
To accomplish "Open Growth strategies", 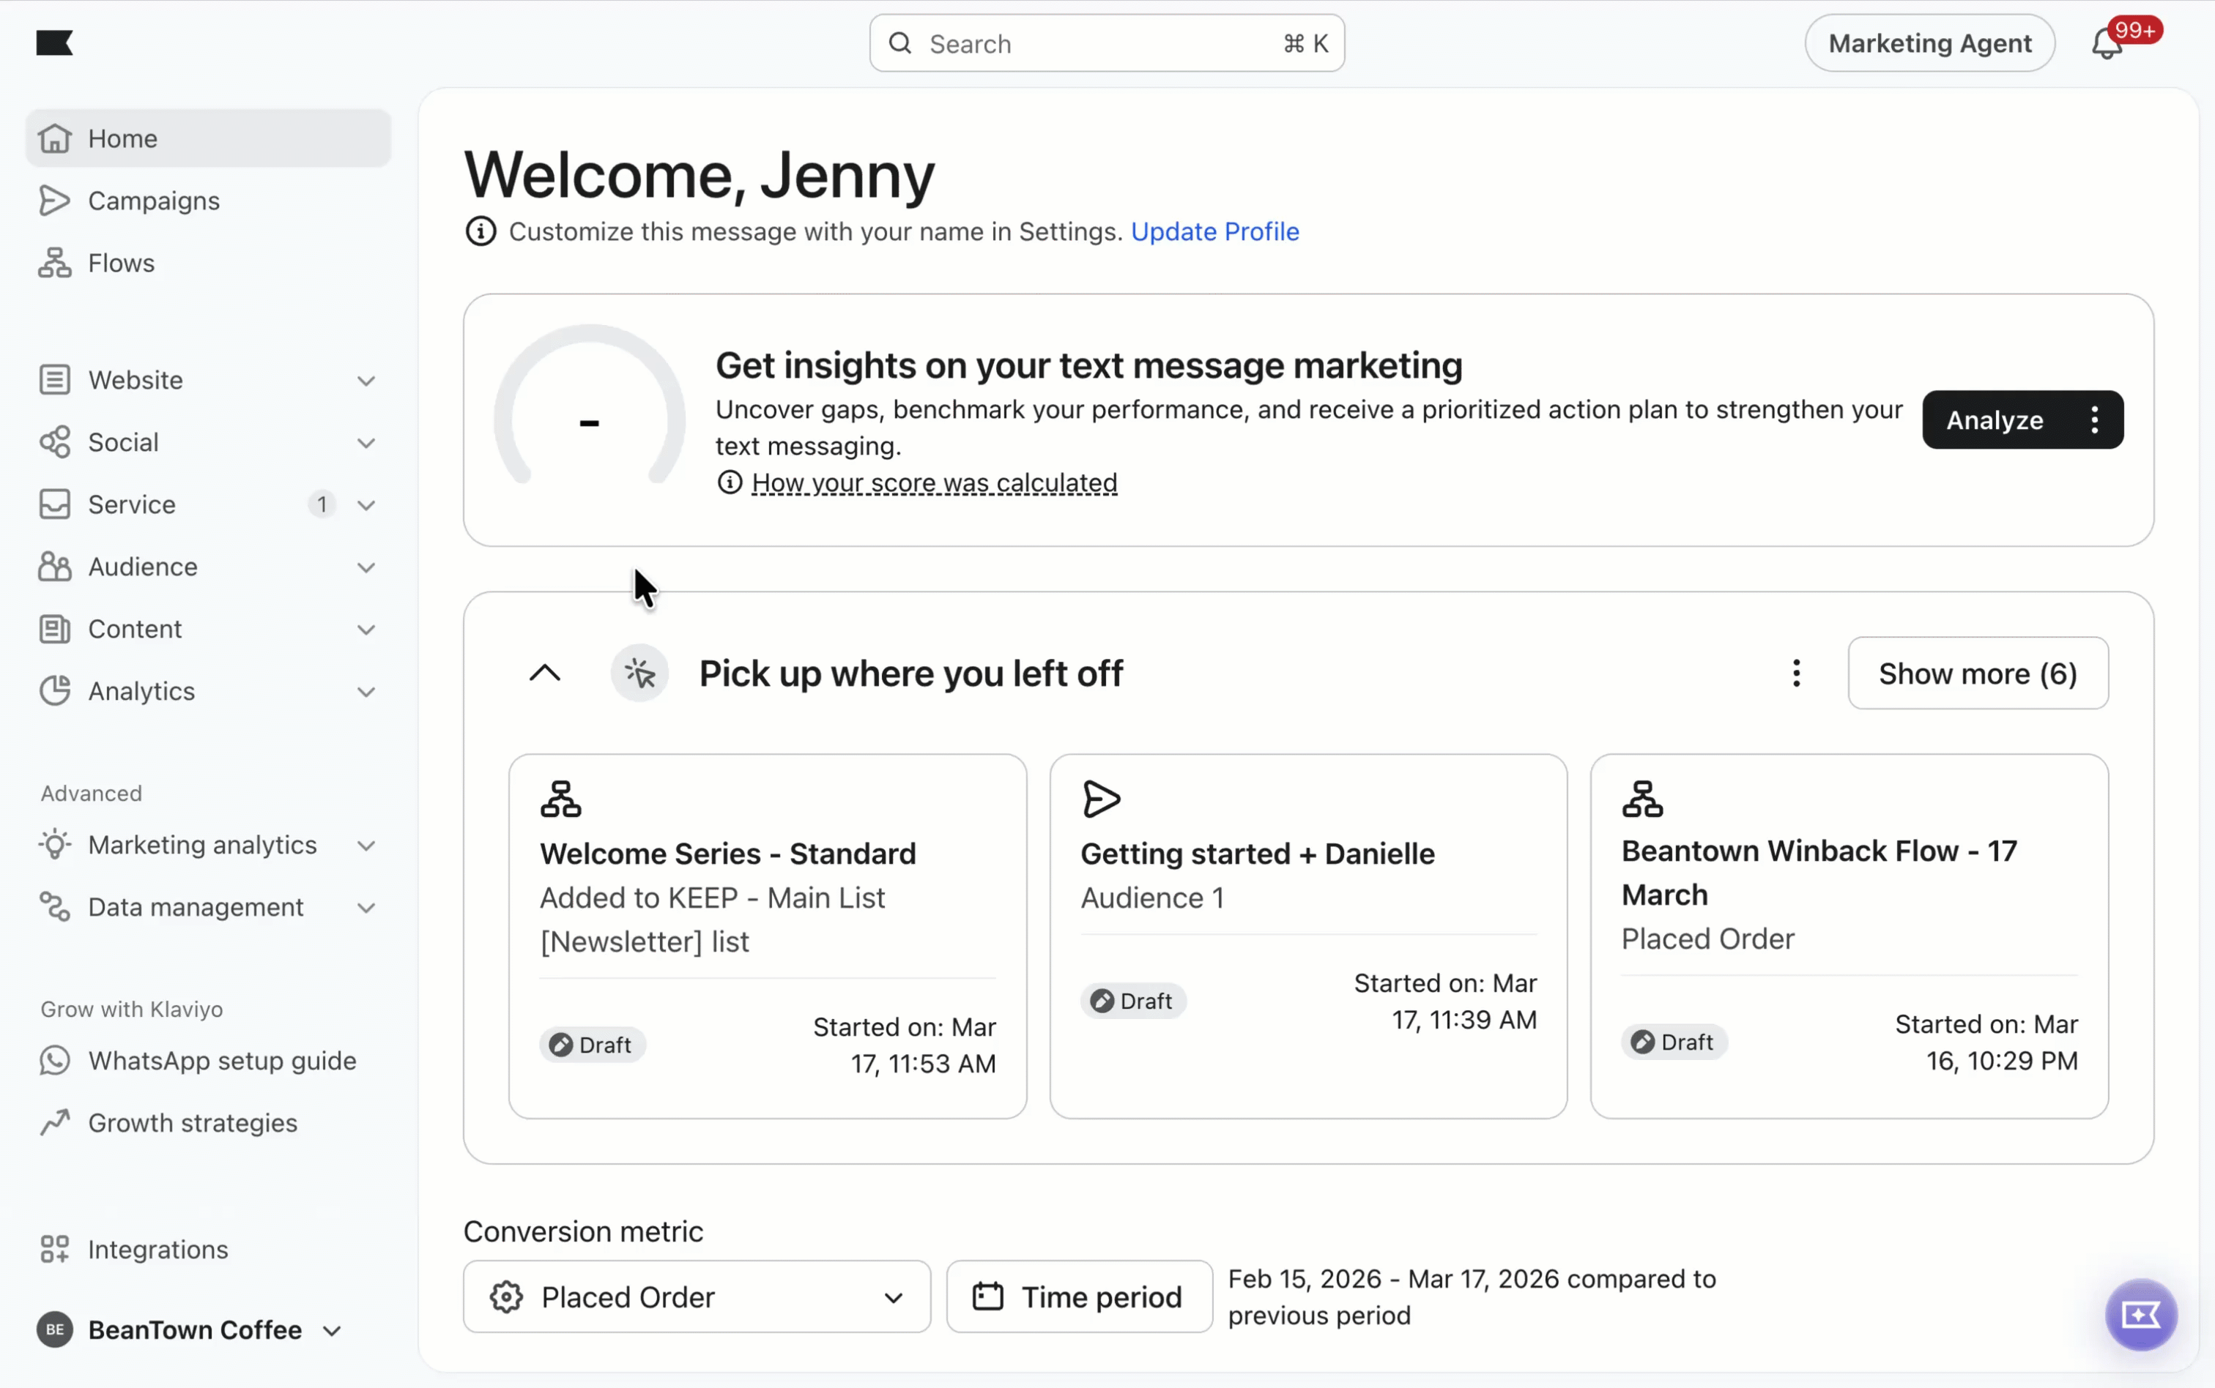I will 209,1123.
